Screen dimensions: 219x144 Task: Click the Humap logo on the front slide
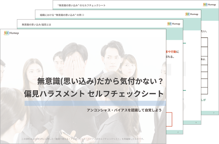click(11, 33)
